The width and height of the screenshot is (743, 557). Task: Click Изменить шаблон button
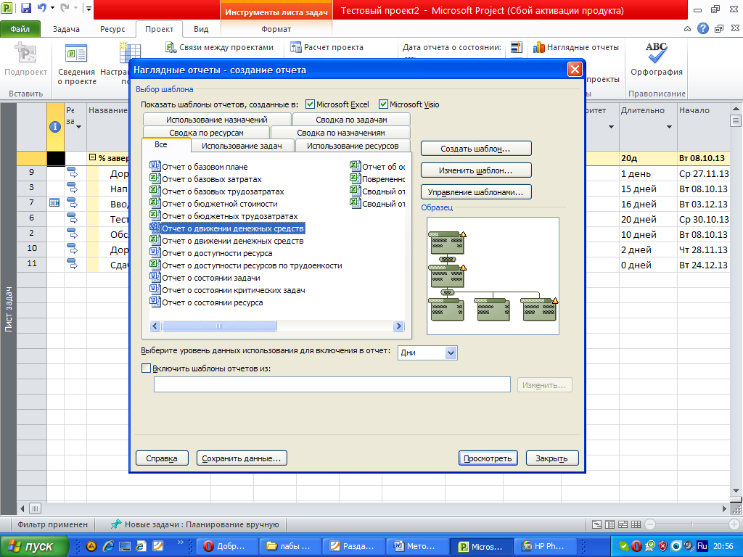tap(476, 170)
